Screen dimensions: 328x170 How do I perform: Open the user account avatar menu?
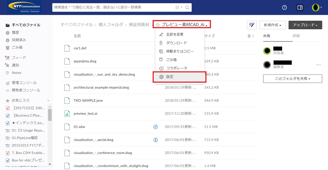[x=316, y=7]
